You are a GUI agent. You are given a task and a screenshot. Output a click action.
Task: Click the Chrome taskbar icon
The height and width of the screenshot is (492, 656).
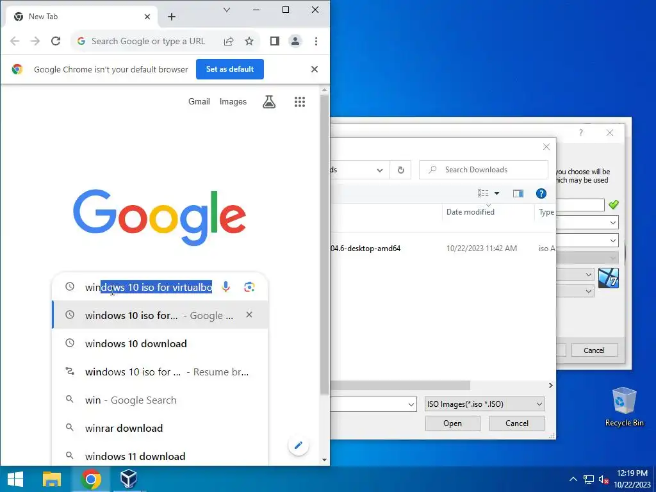pyautogui.click(x=91, y=479)
